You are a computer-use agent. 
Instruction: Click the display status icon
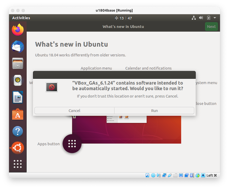181,175
